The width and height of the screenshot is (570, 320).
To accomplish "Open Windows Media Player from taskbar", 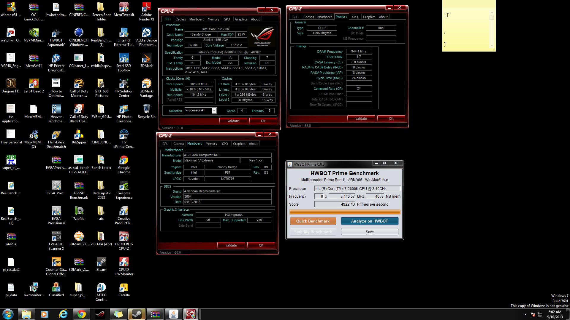I will click(x=45, y=314).
